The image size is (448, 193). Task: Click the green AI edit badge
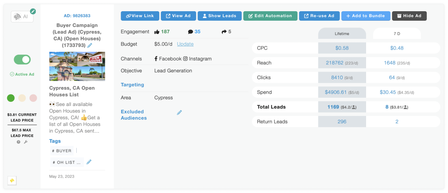pyautogui.click(x=33, y=11)
